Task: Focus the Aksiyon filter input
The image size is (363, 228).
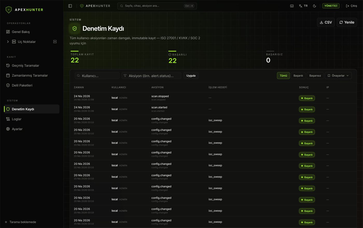Action: coord(151,76)
